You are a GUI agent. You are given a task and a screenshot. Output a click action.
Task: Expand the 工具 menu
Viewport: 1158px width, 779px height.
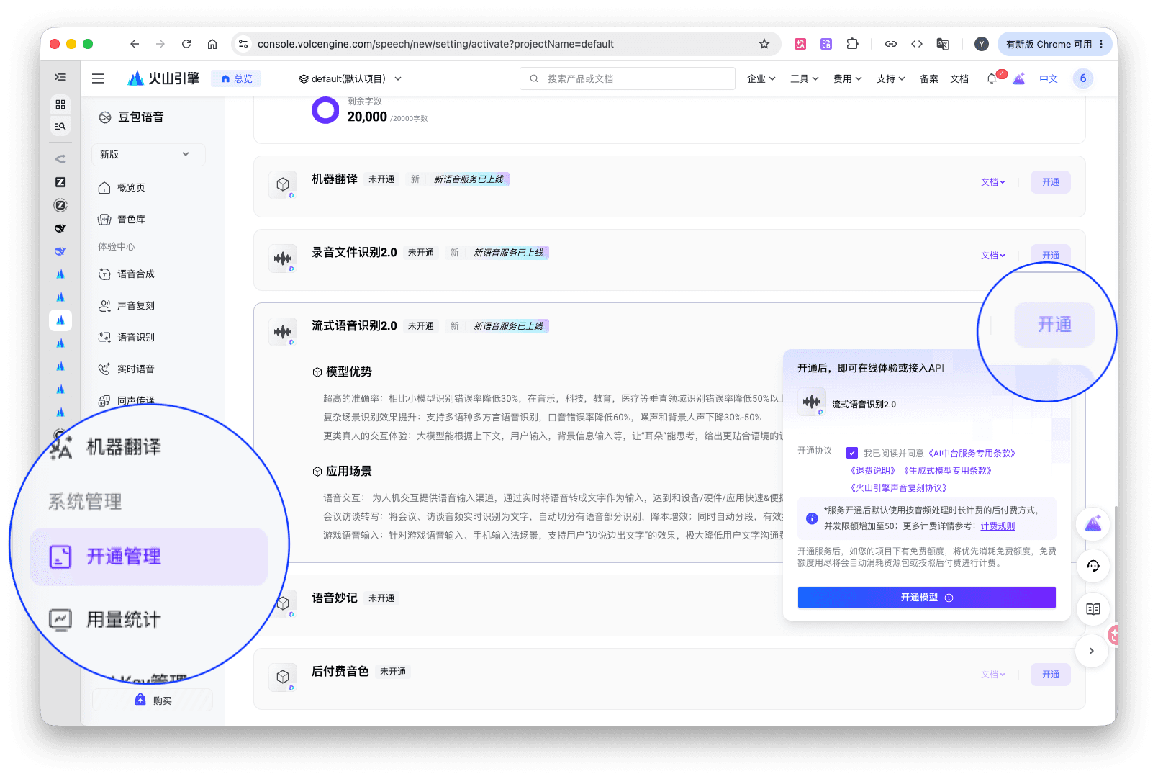pos(804,78)
